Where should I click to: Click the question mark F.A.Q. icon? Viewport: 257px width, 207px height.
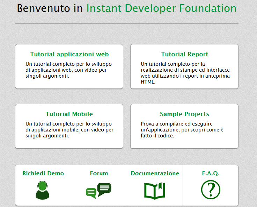click(211, 190)
